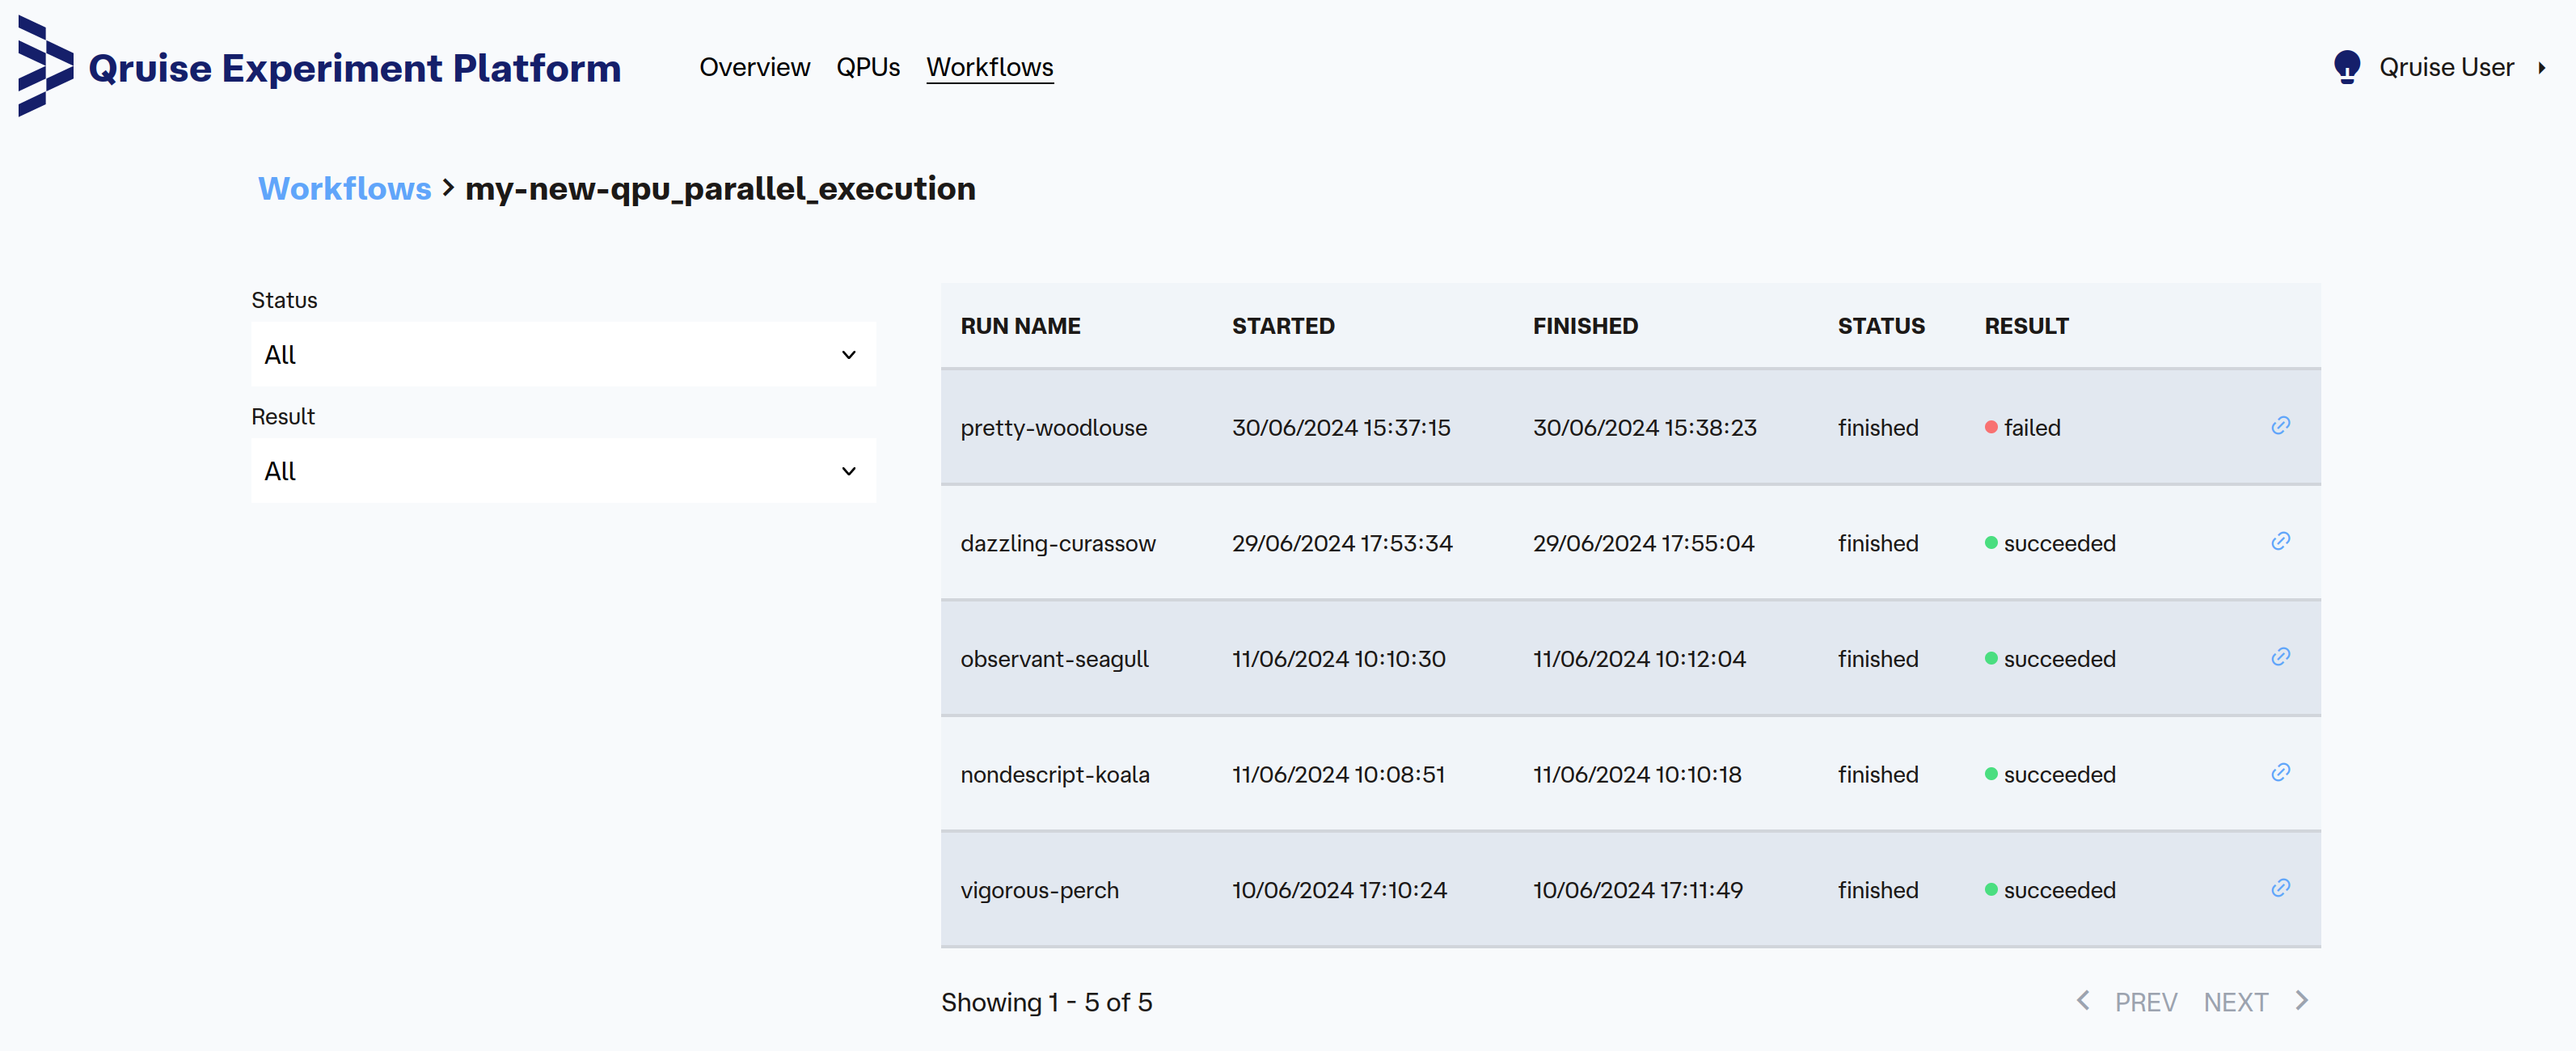The width and height of the screenshot is (2576, 1051).
Task: Select the nondescript-koala run name
Action: point(1054,775)
